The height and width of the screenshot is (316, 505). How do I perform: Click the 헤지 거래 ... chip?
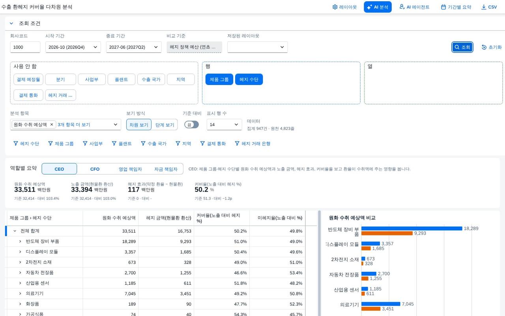click(x=60, y=95)
